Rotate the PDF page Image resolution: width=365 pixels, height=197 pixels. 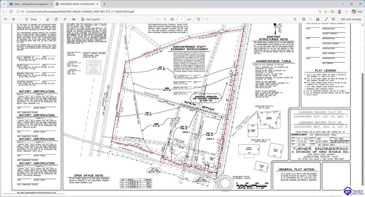pyautogui.click(x=198, y=19)
